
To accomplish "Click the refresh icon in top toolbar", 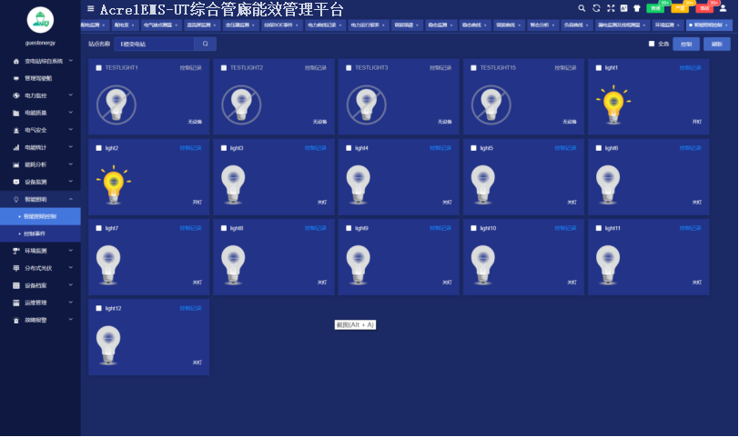I will (596, 8).
